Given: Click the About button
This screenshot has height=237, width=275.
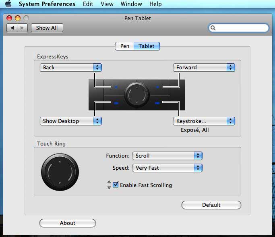Looking at the screenshot, I should click(68, 223).
